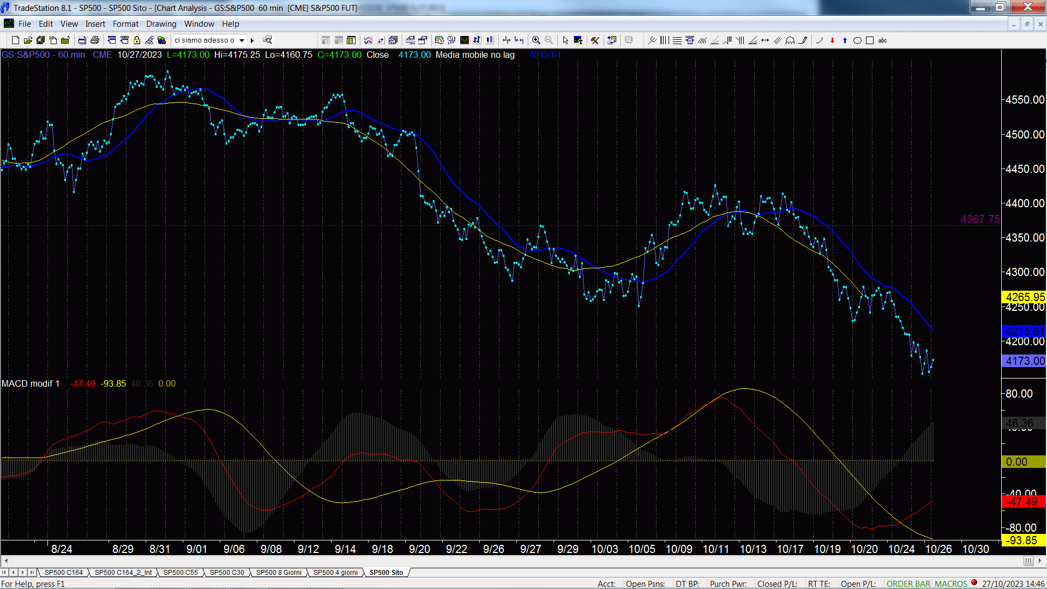Click the expand bar spacing icon

[519, 40]
